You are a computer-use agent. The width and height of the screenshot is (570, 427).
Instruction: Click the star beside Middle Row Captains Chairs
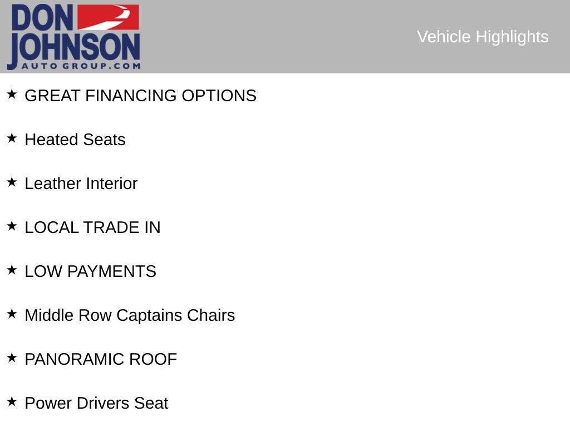12,314
